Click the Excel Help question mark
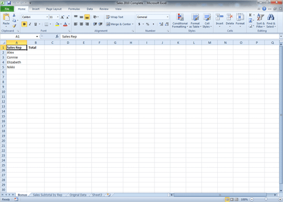 264,9
